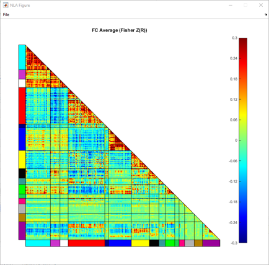Click the dock arrow icon below the close button
The image size is (269, 265).
click(x=266, y=15)
